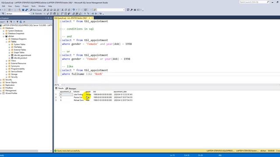The width and height of the screenshot is (280, 157).
Task: Click Comment out selected lines icon
Action: click(x=85, y=14)
